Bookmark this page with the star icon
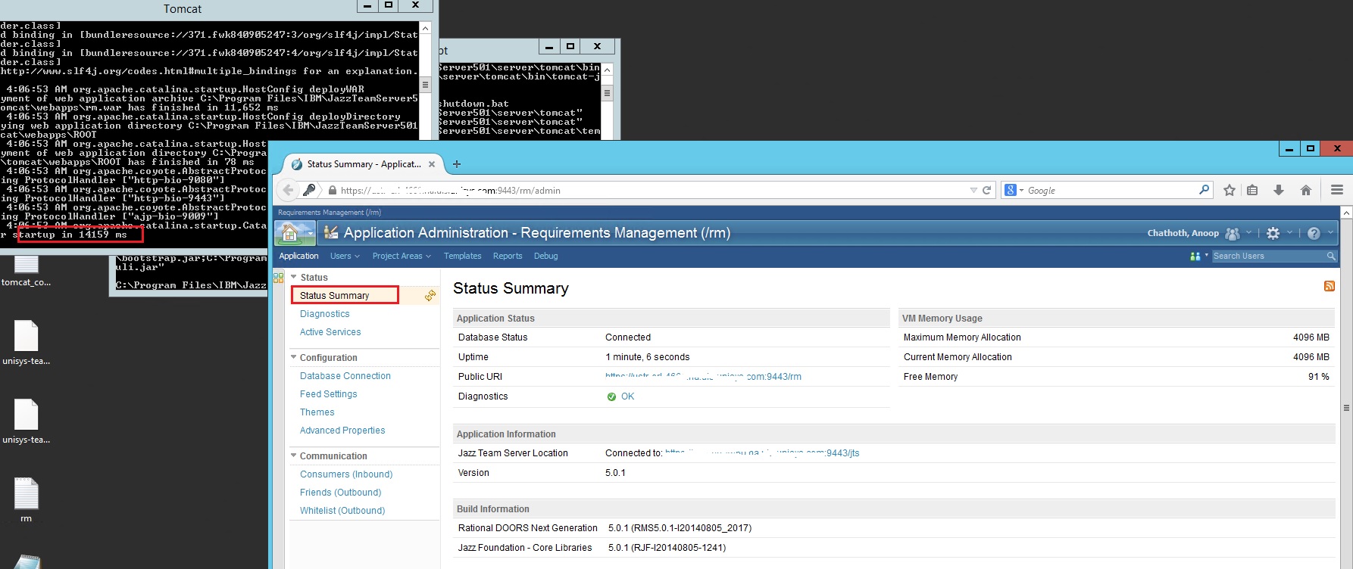 pos(1230,191)
